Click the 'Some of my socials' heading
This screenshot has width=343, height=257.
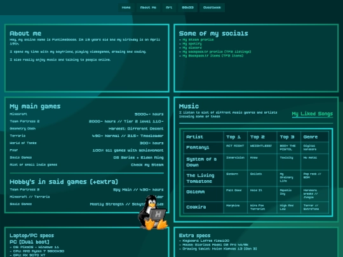(213, 34)
